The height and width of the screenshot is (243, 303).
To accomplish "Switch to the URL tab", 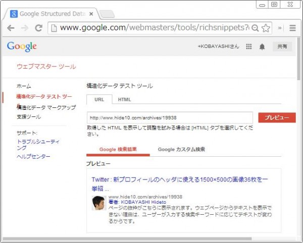I will (x=99, y=99).
